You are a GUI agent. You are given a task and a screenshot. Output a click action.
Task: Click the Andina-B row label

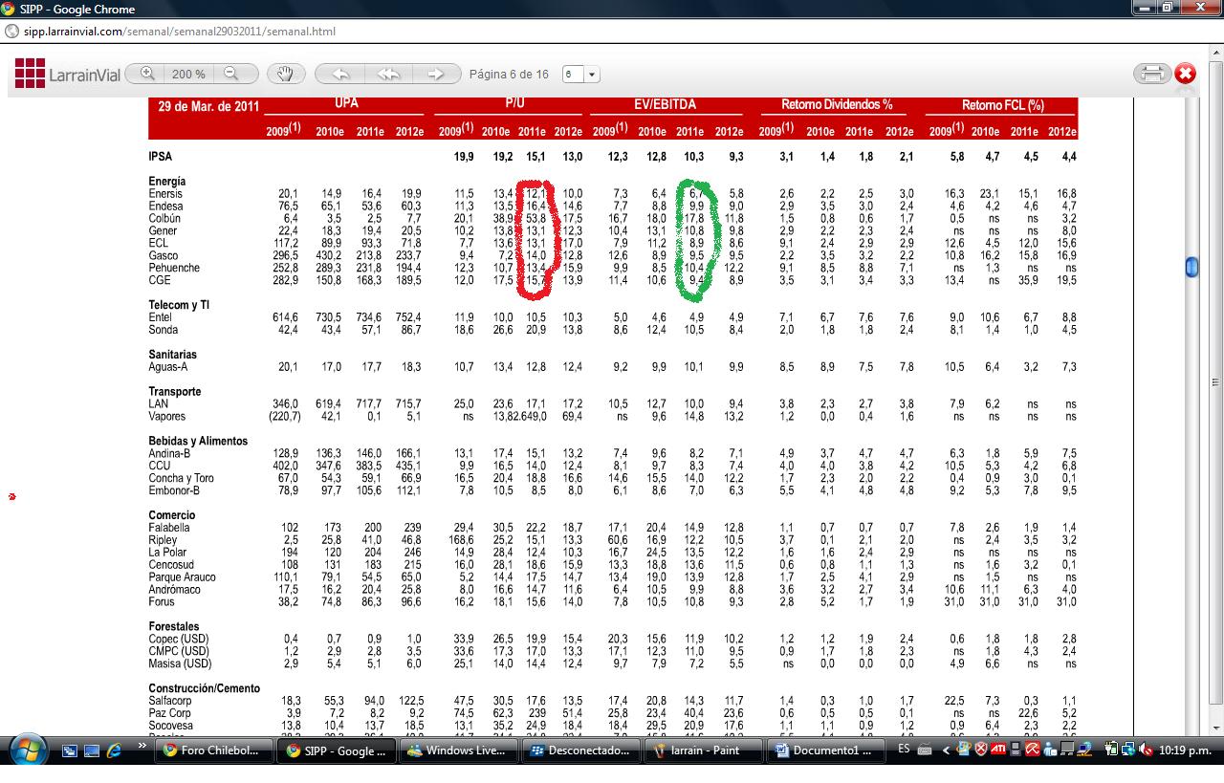pyautogui.click(x=171, y=454)
